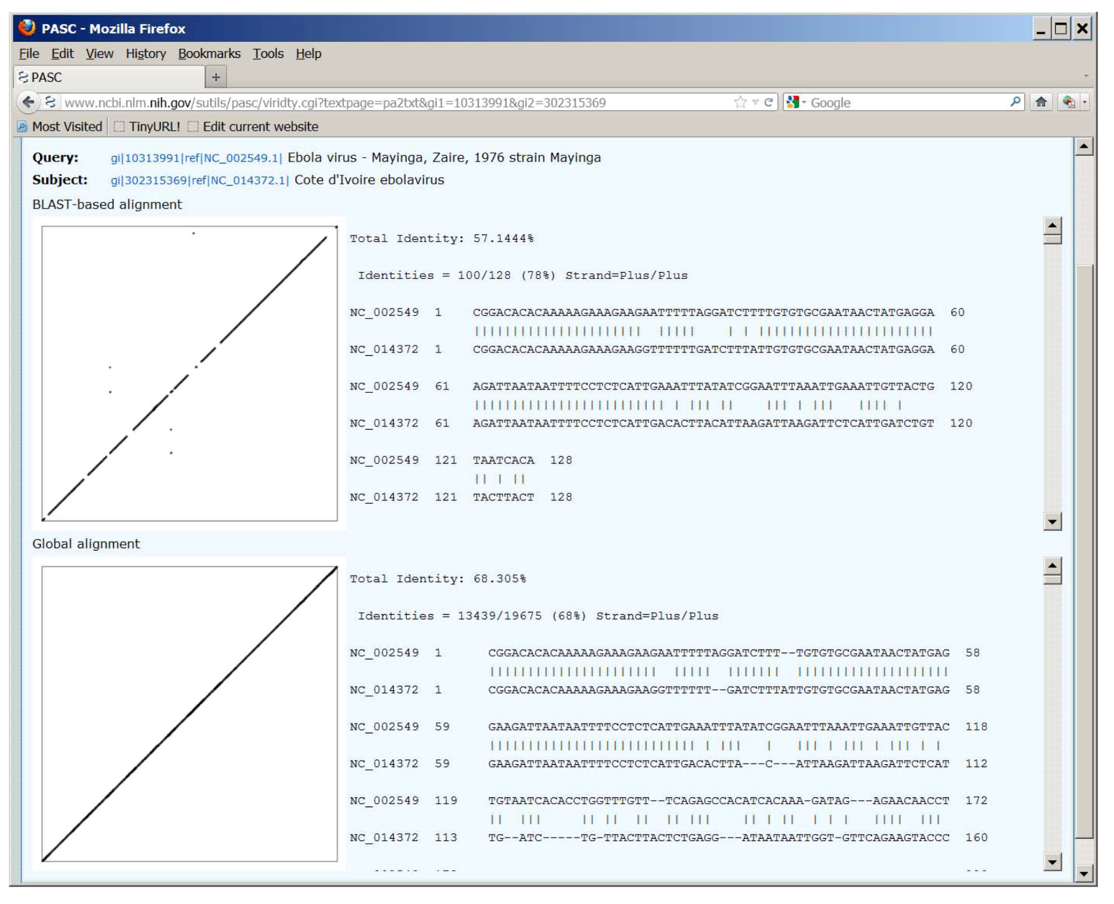Screen dimensions: 1114x904
Task: Open the NC_002549.1 query sequence link
Action: point(196,158)
